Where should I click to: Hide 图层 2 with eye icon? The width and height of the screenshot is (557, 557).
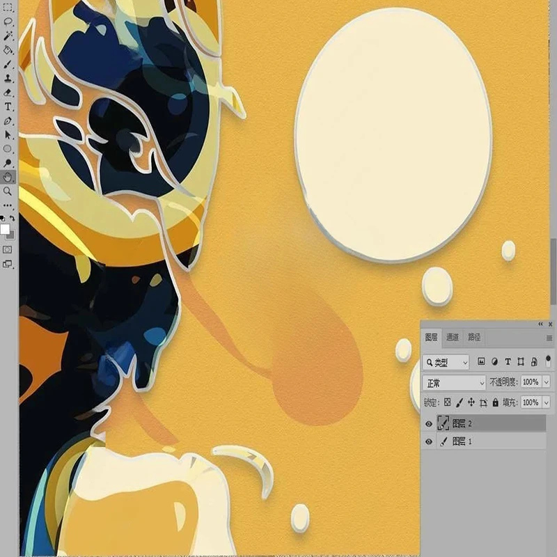(x=428, y=423)
